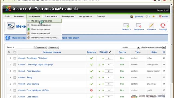This screenshot has width=174, height=98.
Task: Click the Применить filter button
Action: 41,47
